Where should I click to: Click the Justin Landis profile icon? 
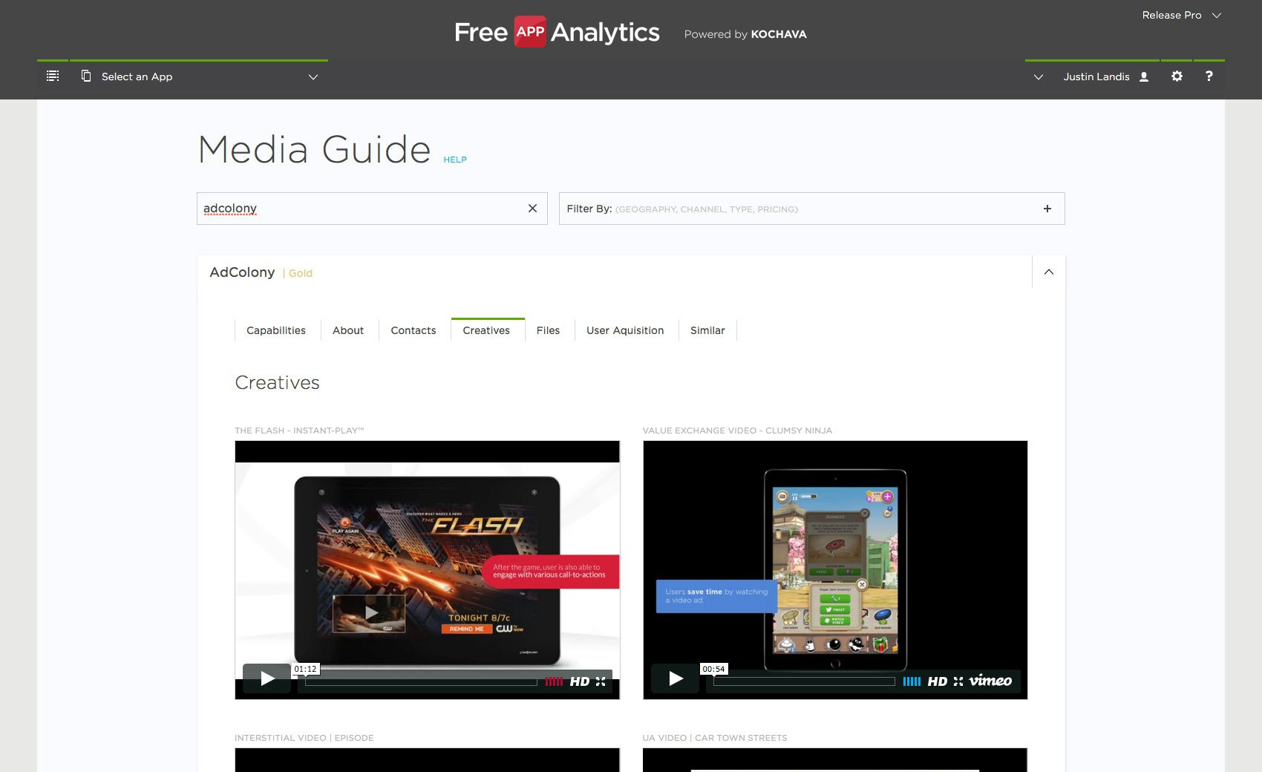[1143, 76]
